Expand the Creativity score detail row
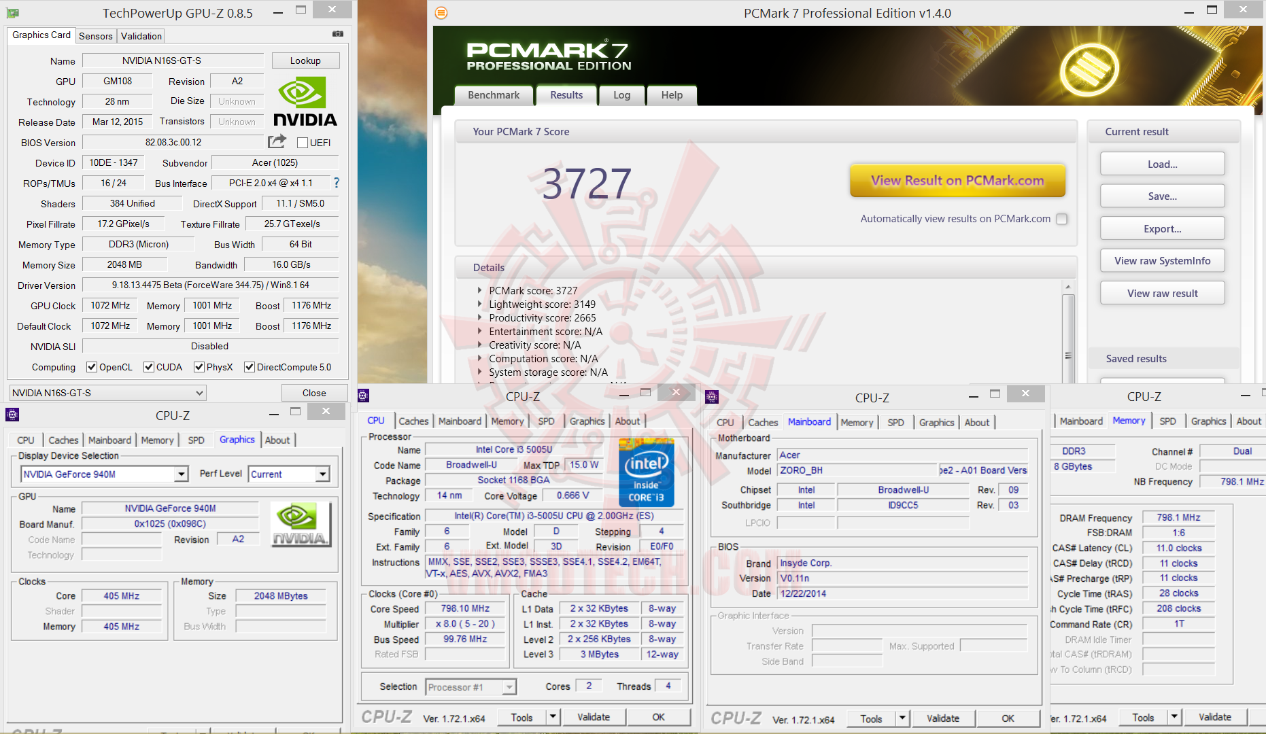Image resolution: width=1266 pixels, height=734 pixels. [481, 345]
